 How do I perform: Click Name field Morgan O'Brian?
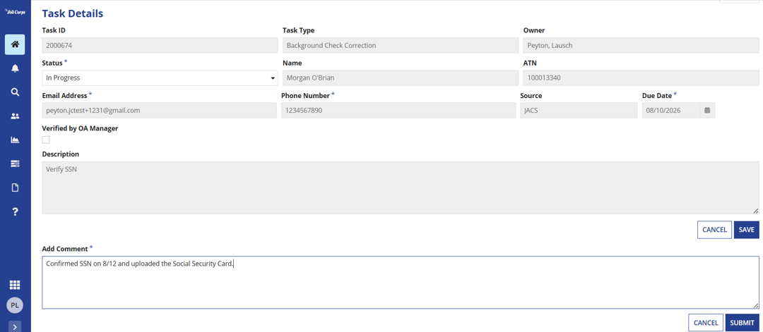[x=401, y=78]
